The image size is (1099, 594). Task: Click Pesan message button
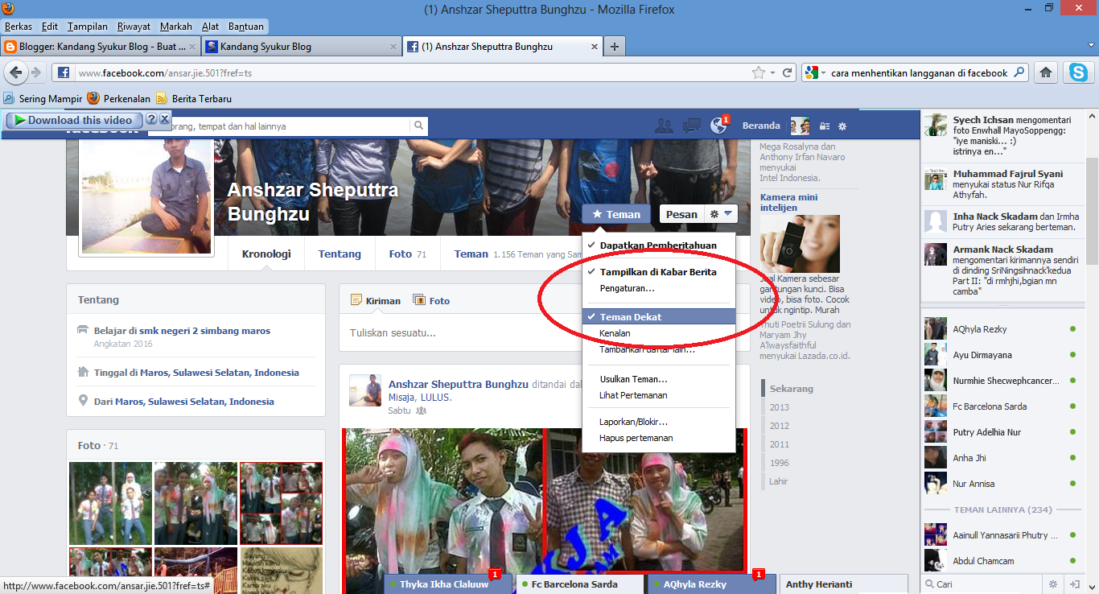(681, 214)
